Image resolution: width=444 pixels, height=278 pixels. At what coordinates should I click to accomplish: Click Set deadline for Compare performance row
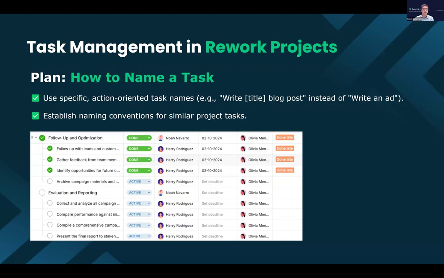(212, 214)
